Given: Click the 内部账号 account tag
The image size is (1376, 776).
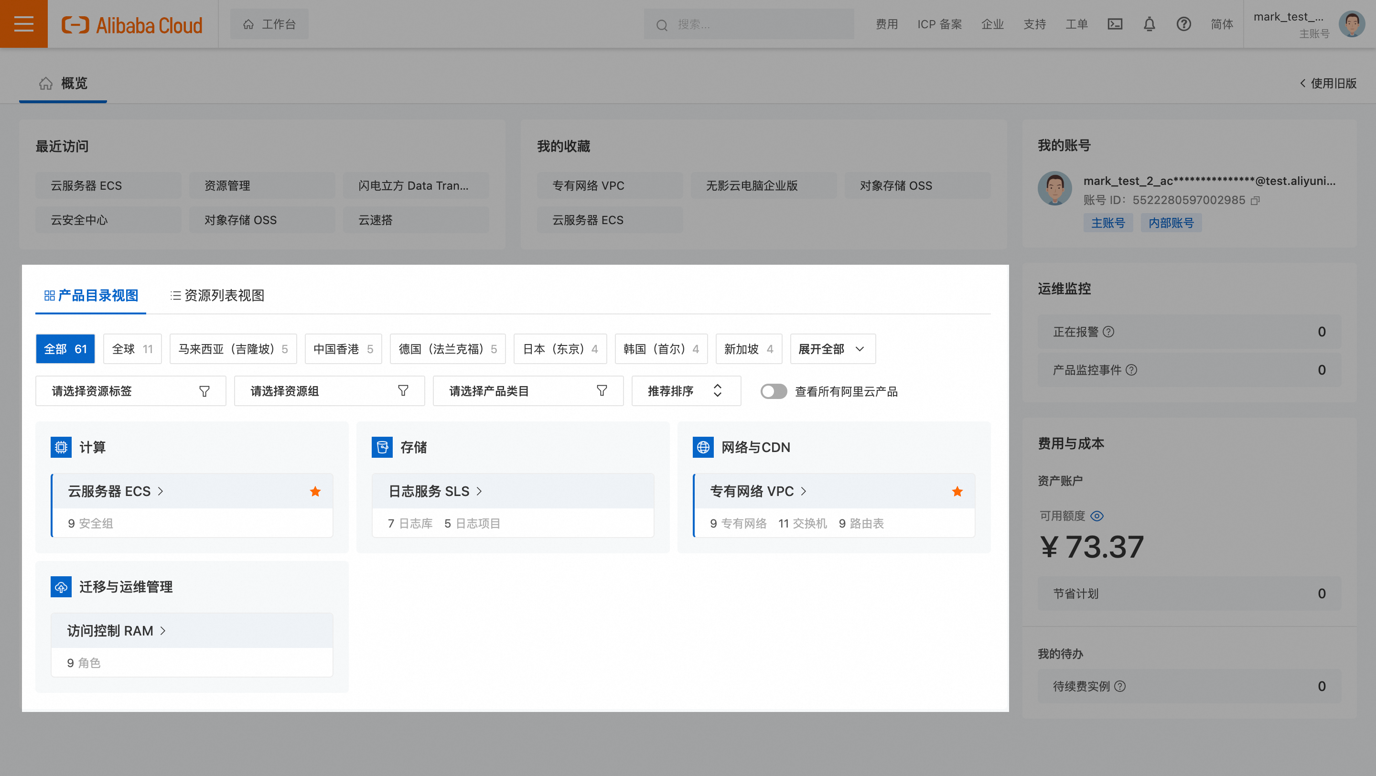Looking at the screenshot, I should (1171, 223).
